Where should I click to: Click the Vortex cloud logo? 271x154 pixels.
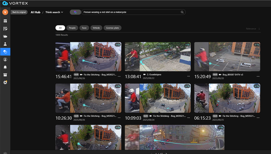5,3
